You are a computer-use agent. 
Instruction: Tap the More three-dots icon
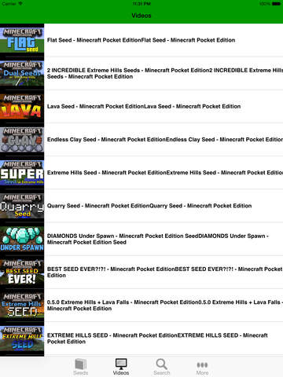coord(202,364)
